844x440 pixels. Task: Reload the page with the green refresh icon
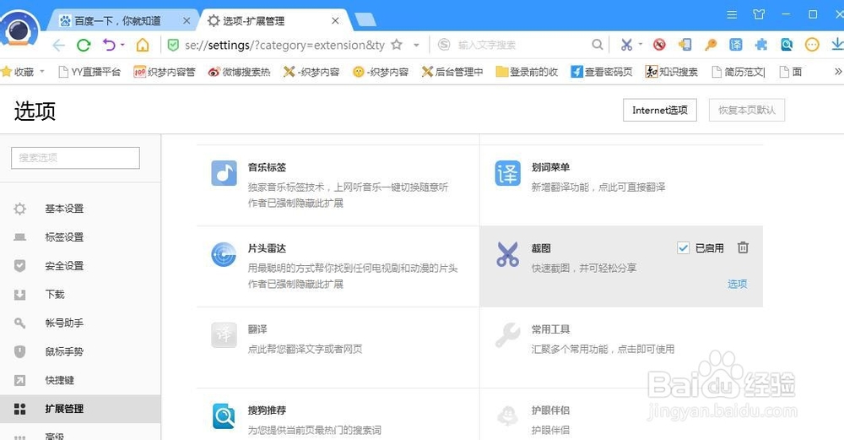pos(84,46)
